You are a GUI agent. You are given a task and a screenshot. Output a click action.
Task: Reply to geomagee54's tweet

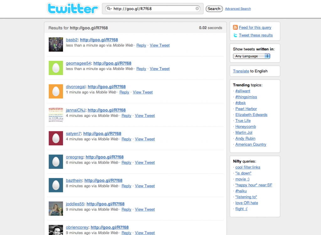(x=141, y=69)
